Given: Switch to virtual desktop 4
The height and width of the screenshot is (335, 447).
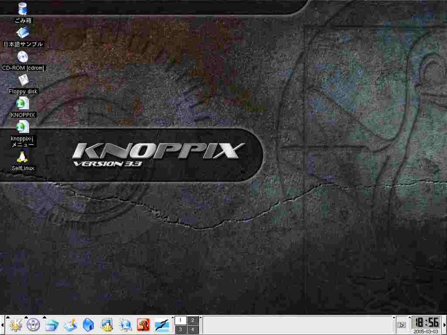Looking at the screenshot, I should coord(193,330).
